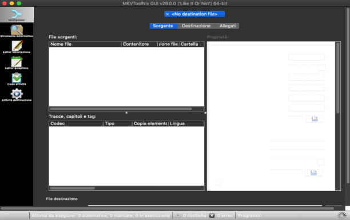This screenshot has height=220, width=350.
Task: Switch to the Allegati tab
Action: click(228, 26)
